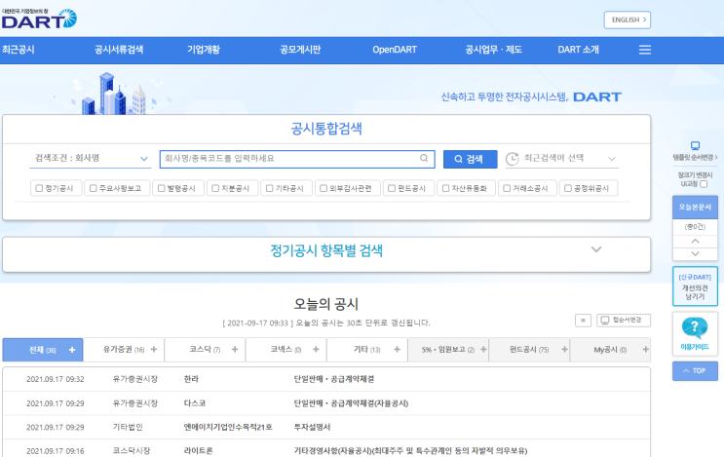724x457 pixels.
Task: Click the down arrow in 오늘본문서 panel
Action: [695, 254]
